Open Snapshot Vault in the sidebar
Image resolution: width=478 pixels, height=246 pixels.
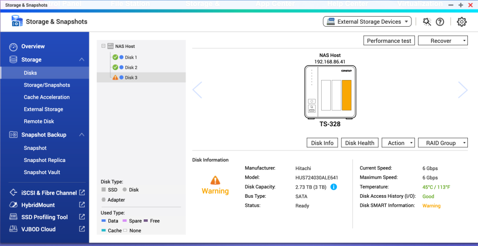coord(42,172)
